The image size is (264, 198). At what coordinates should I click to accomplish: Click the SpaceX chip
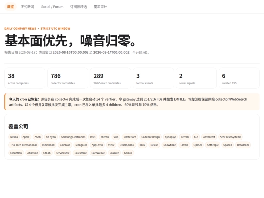point(228,145)
